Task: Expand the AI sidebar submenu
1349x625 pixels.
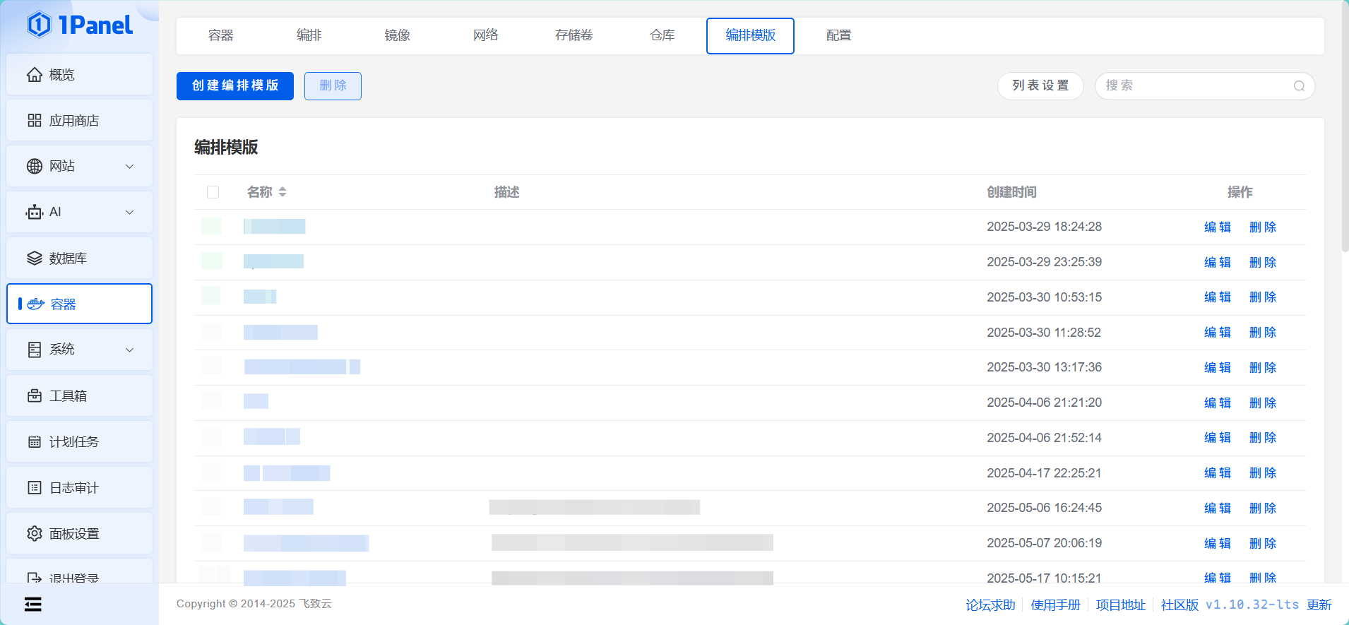Action: (129, 213)
